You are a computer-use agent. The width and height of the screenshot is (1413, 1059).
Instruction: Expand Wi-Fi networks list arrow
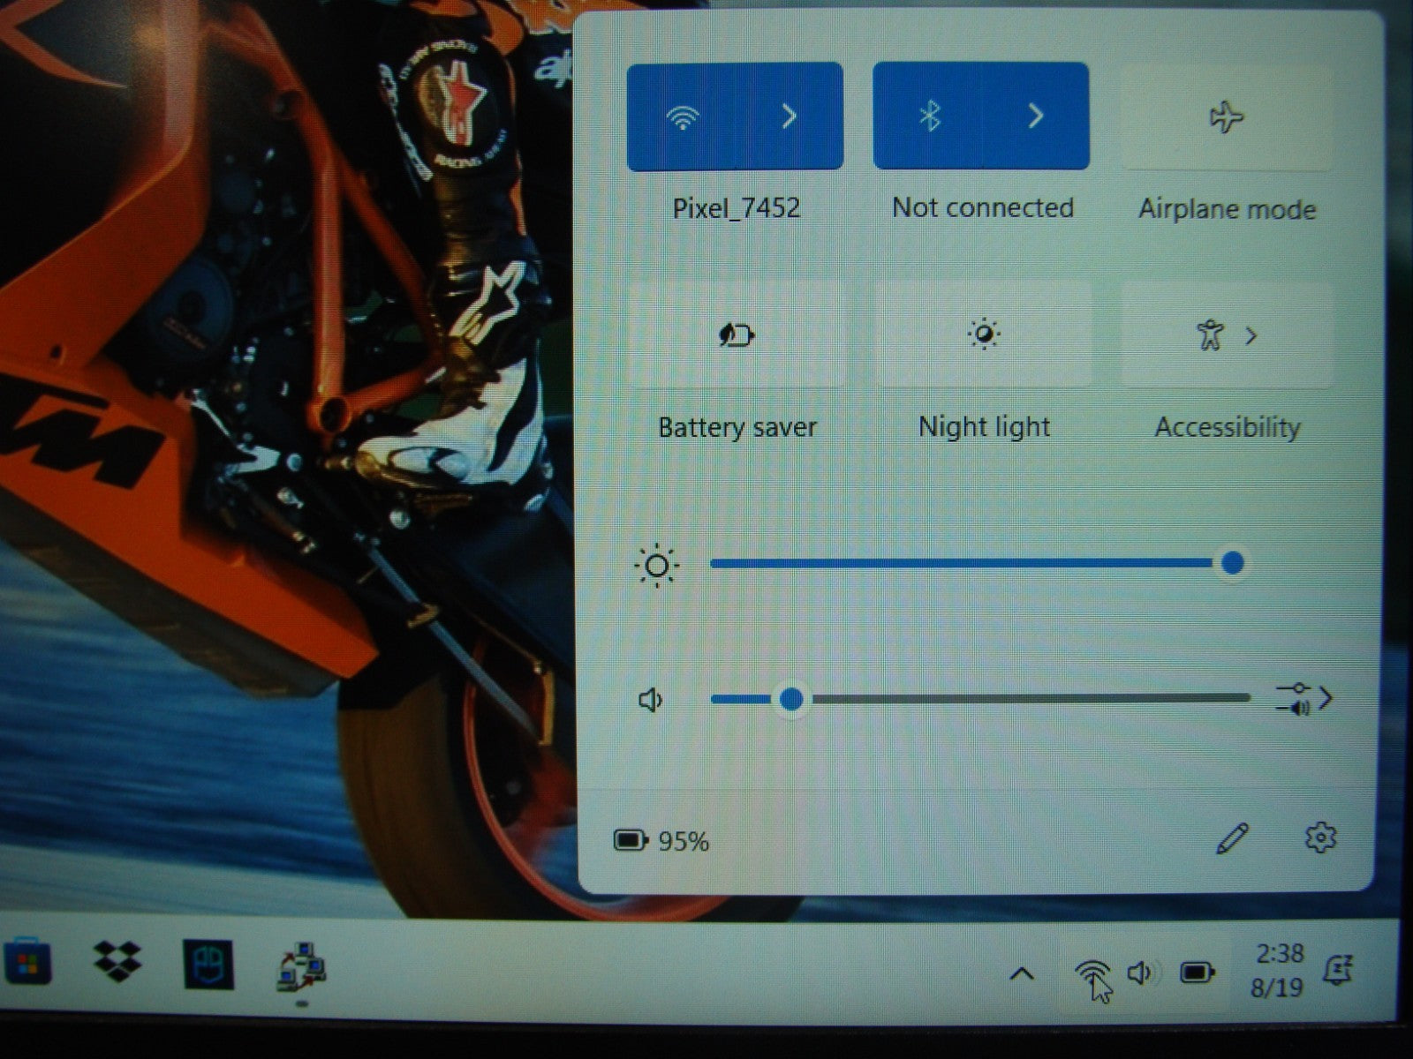tap(790, 116)
